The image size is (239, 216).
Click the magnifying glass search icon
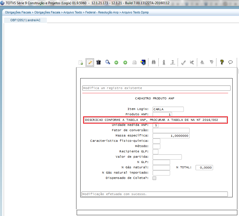pyautogui.click(x=108, y=62)
